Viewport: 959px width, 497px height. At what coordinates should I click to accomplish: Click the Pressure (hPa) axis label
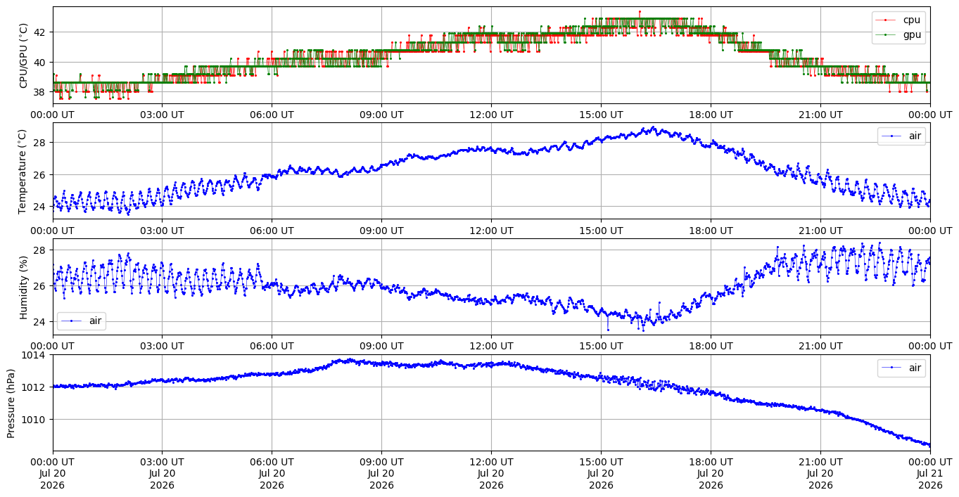pos(11,403)
